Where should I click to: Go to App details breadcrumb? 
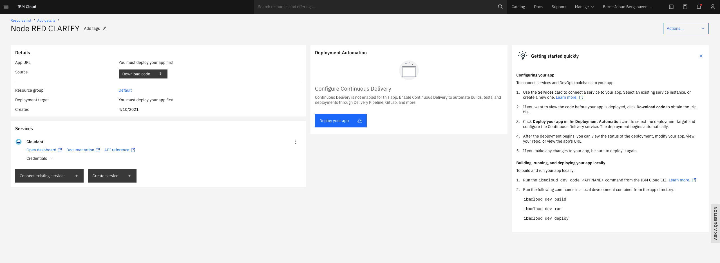point(46,21)
